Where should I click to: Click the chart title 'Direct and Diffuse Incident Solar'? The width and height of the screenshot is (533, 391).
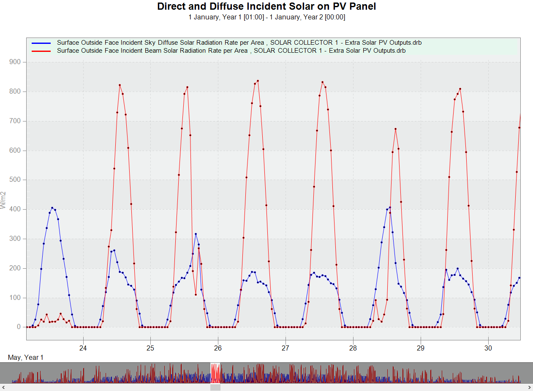266,7
